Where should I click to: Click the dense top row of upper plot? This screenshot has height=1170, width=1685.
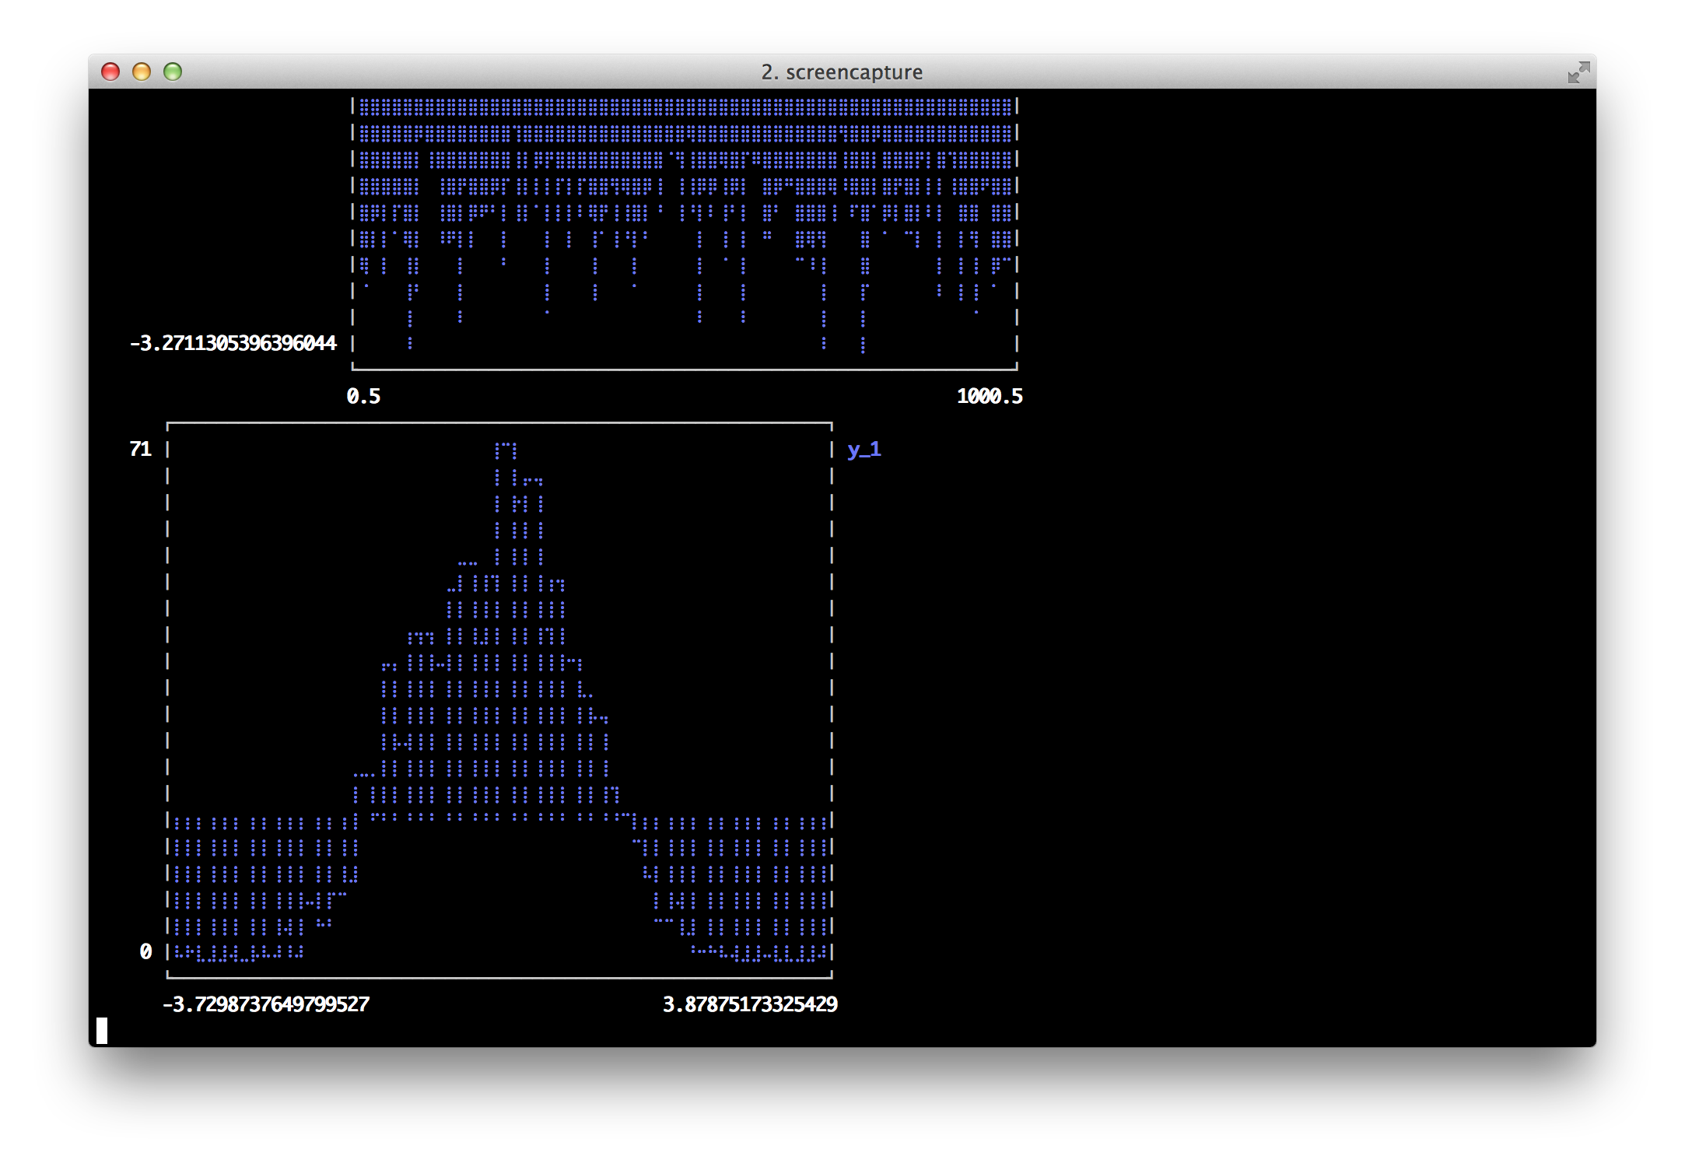[x=685, y=107]
